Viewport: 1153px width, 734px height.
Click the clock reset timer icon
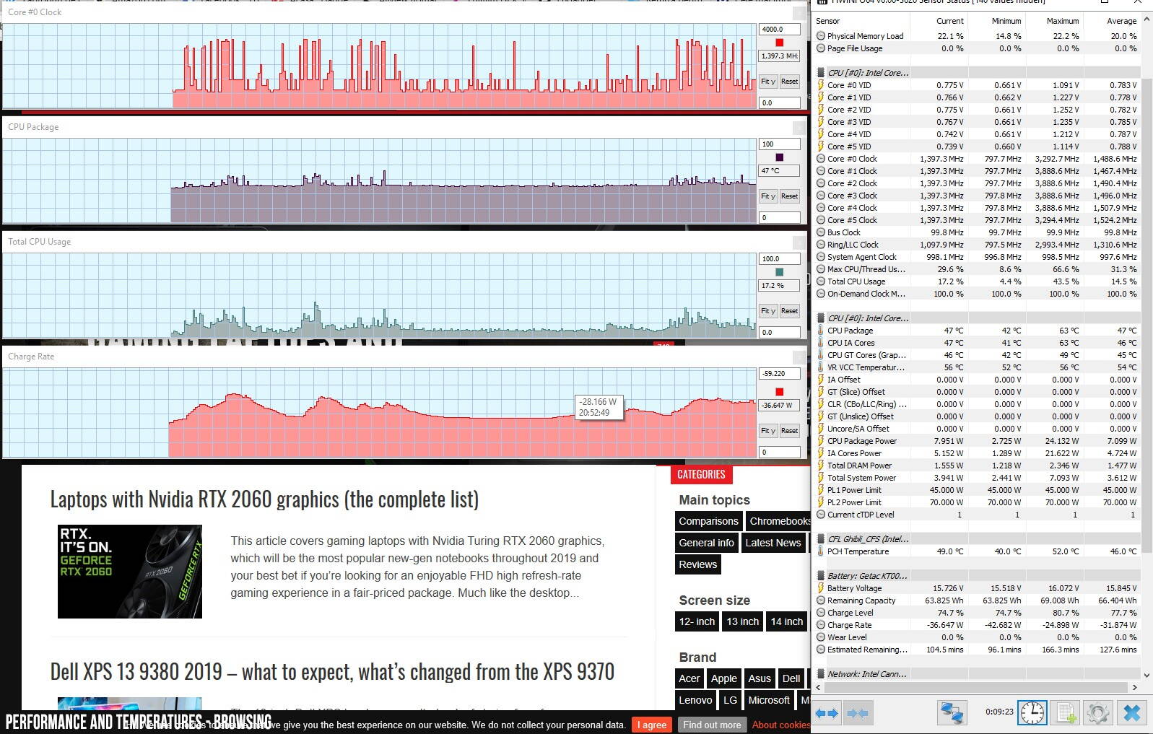[x=1032, y=713]
